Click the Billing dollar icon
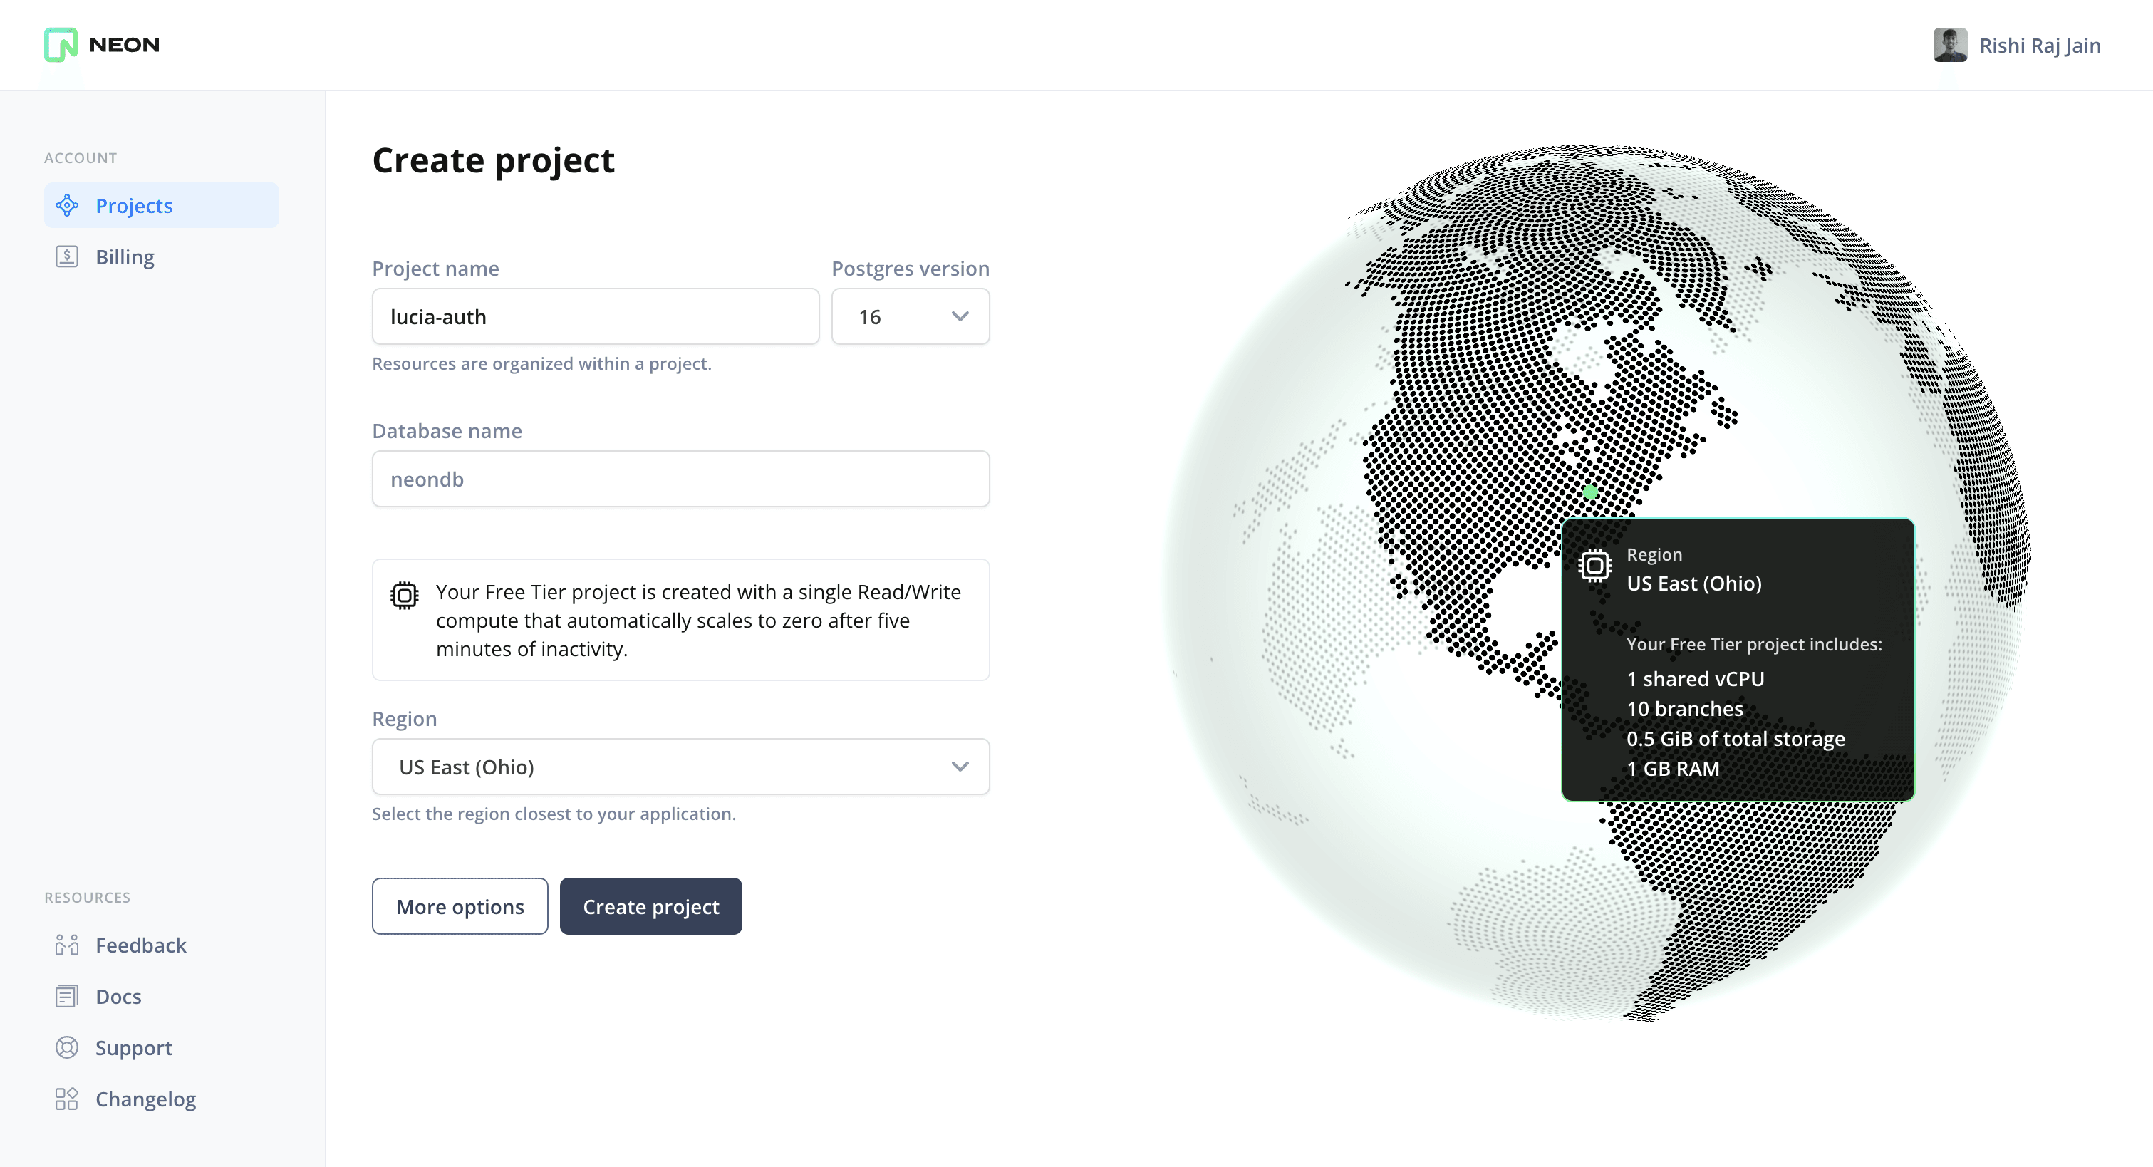The image size is (2153, 1167). pyautogui.click(x=67, y=256)
